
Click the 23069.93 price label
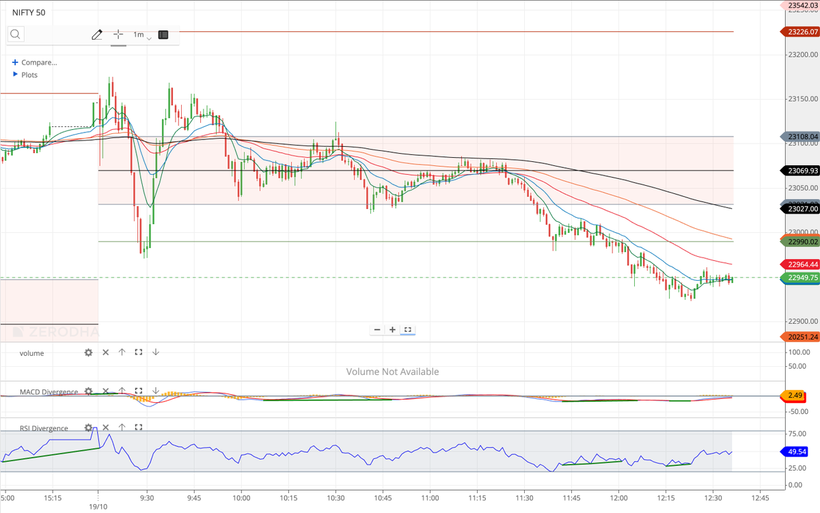click(799, 170)
